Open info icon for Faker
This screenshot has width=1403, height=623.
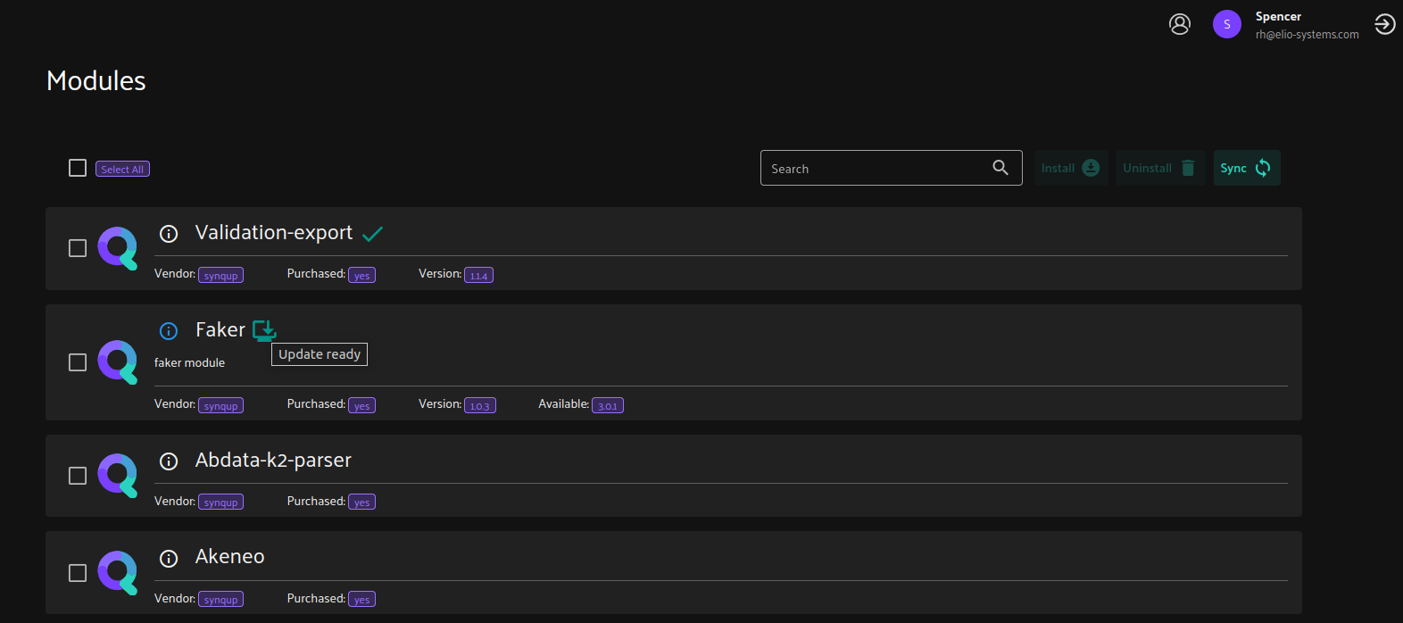pos(169,331)
